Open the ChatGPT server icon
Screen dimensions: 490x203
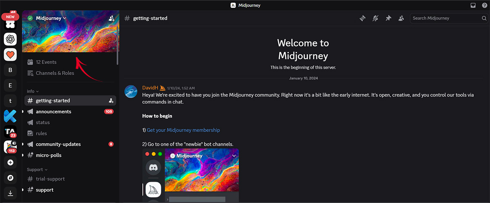click(x=10, y=39)
